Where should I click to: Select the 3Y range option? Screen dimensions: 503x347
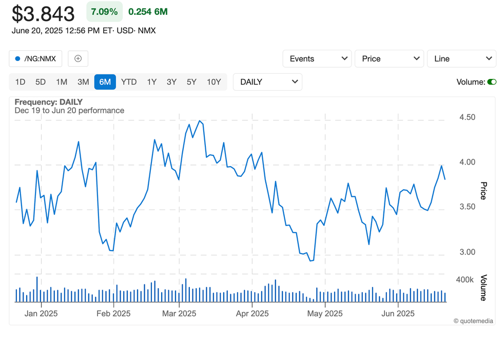[x=171, y=82]
